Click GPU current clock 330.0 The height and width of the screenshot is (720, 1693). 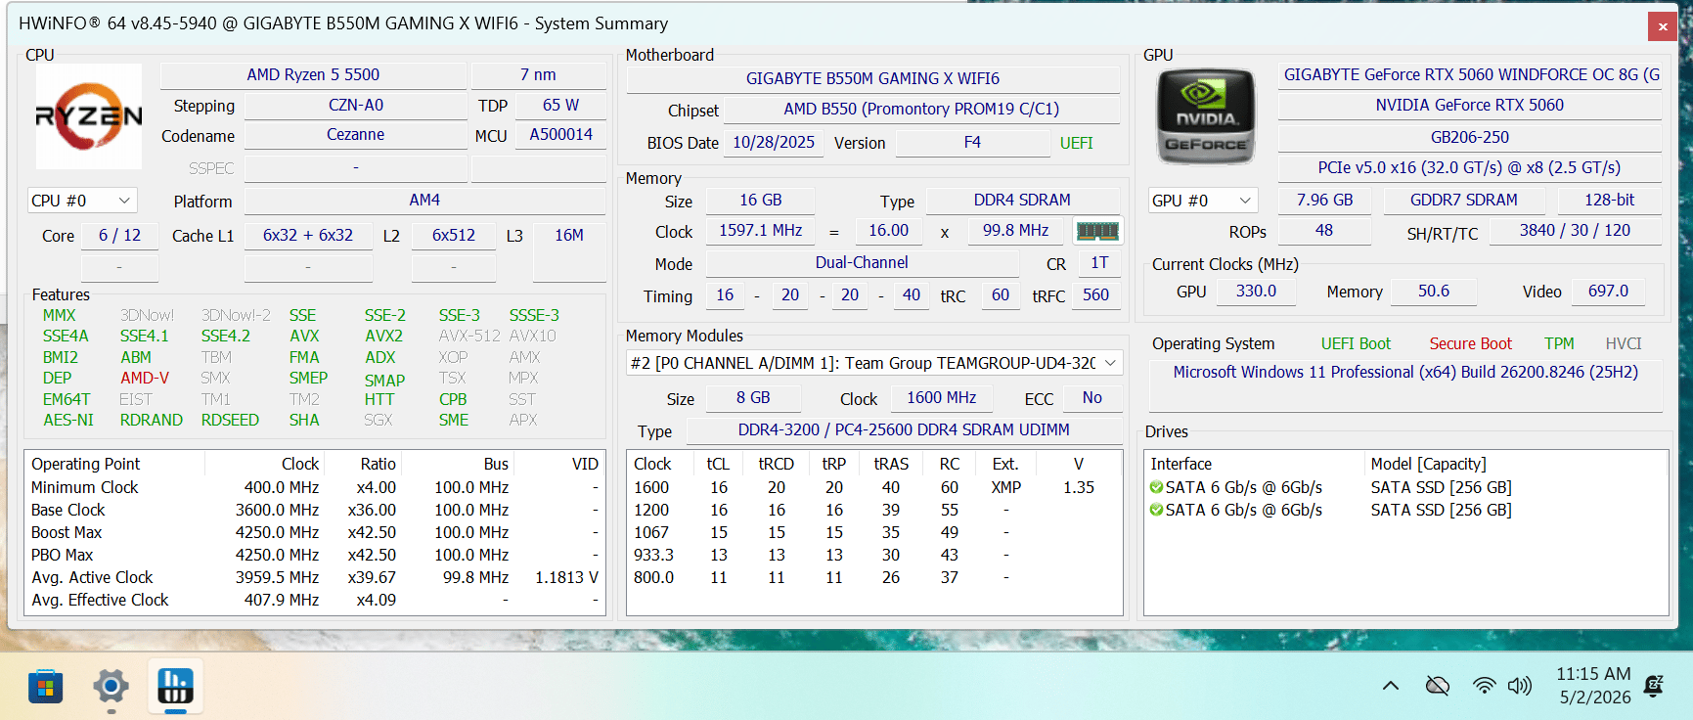(1256, 292)
